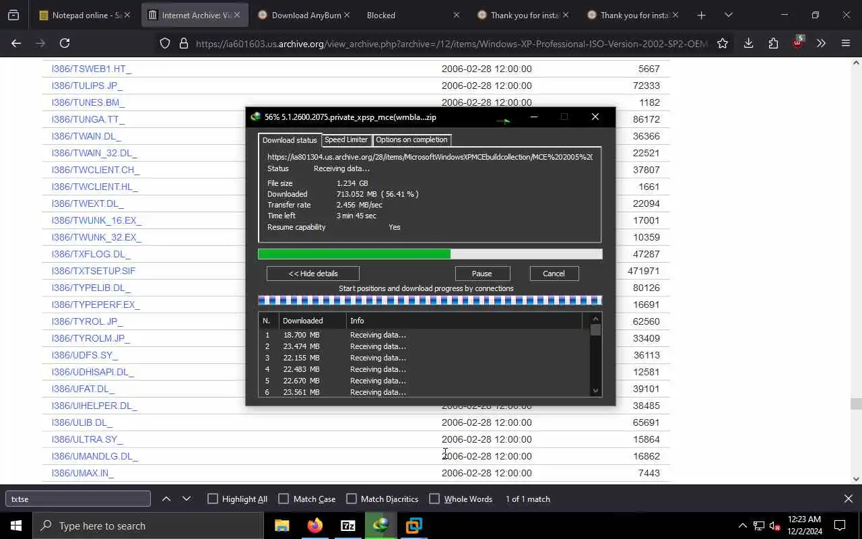Screen dimensions: 862x539
Task: Close the Blocked tab
Action: point(456,15)
